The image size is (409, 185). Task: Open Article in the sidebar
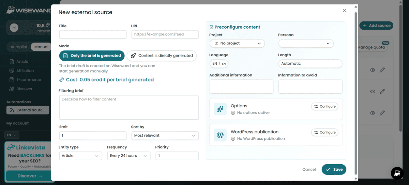[x=22, y=62]
